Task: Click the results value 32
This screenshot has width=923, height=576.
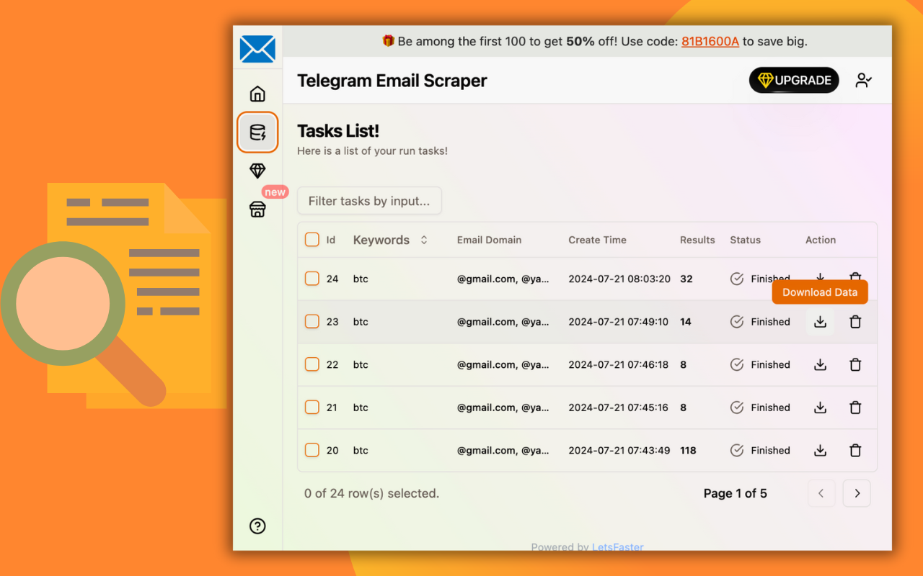Action: click(686, 279)
